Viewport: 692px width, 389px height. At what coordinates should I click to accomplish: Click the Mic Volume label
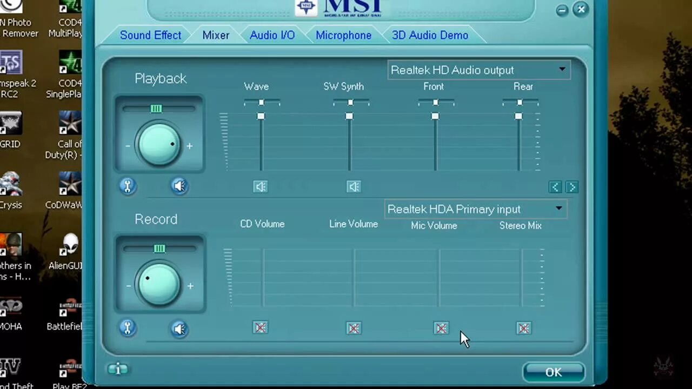click(x=434, y=226)
